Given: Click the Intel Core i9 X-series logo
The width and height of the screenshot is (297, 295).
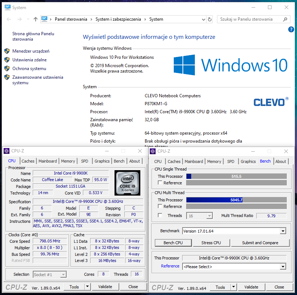Looking at the screenshot, I should tap(128, 183).
